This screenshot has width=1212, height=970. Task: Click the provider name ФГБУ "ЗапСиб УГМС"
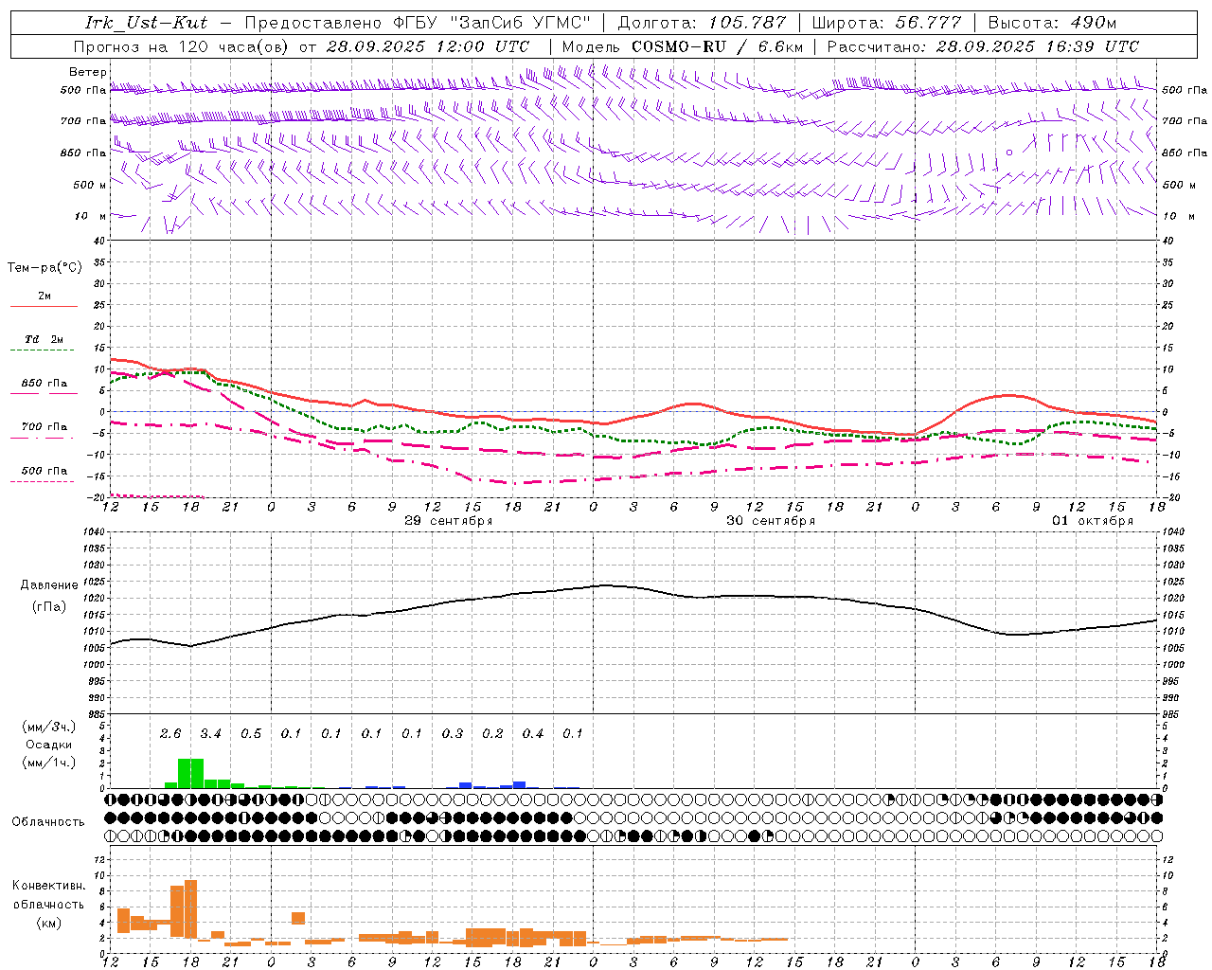point(492,23)
